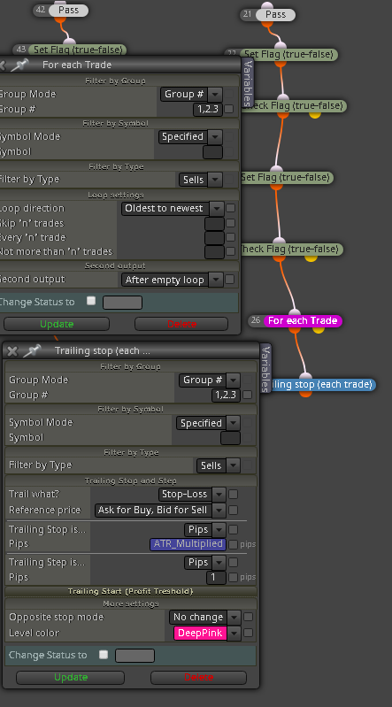This screenshot has height=707, width=392.
Task: Click orange output dot of Pass node 42
Action: coord(60,19)
